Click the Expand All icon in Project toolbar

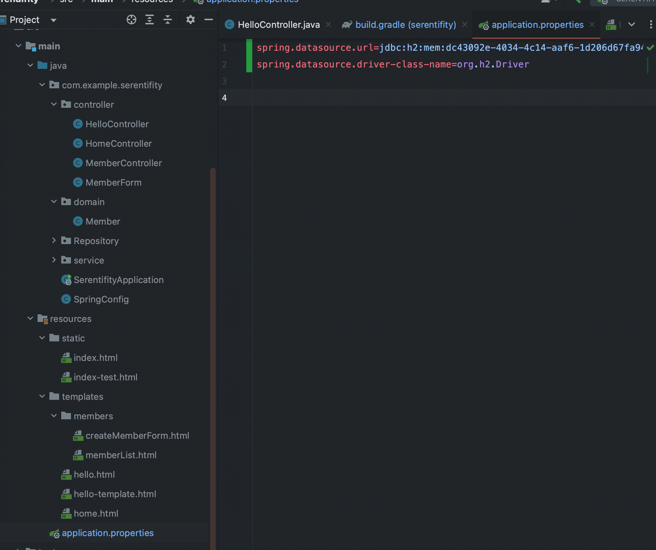point(150,20)
